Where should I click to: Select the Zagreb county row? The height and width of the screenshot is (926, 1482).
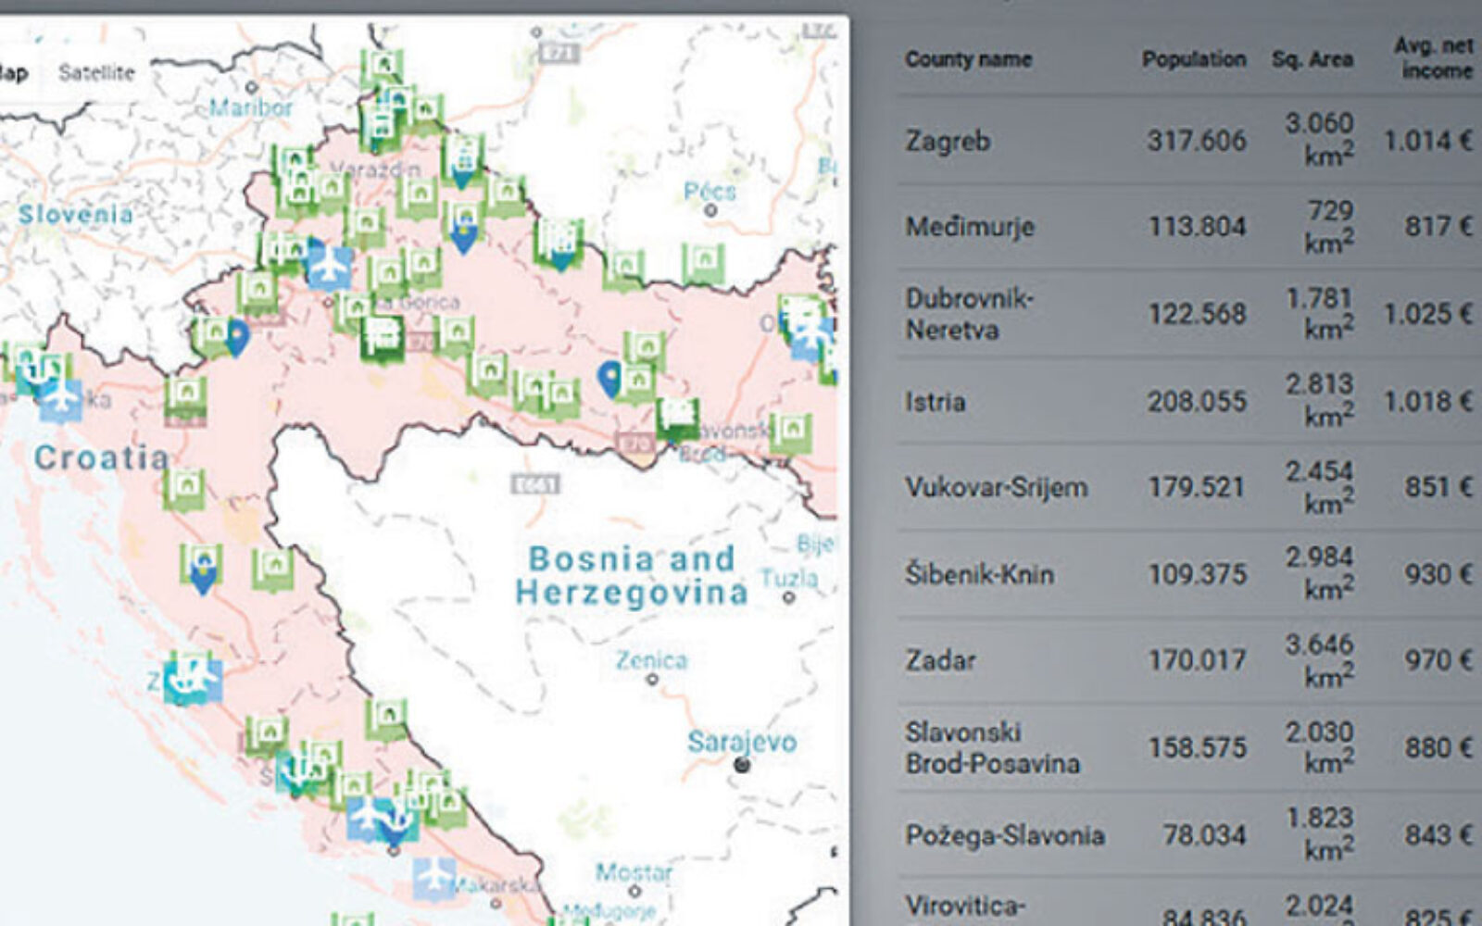pyautogui.click(x=948, y=141)
